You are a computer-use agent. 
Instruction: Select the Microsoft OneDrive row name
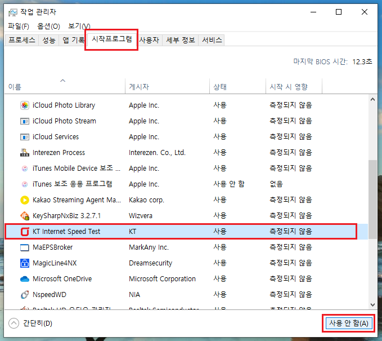coord(62,279)
